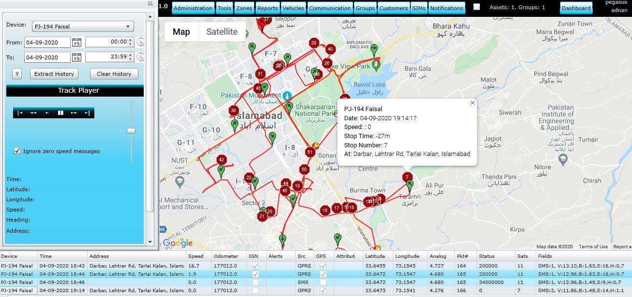Open the Administration menu
Image resolution: width=632 pixels, height=297 pixels.
(193, 8)
